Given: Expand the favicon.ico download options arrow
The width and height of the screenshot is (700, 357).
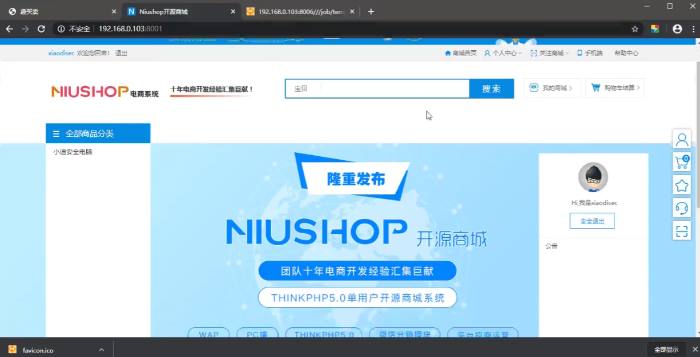Looking at the screenshot, I should (x=102, y=350).
